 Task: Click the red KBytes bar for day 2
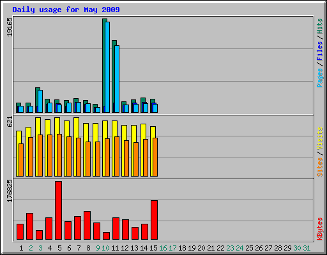29,226
